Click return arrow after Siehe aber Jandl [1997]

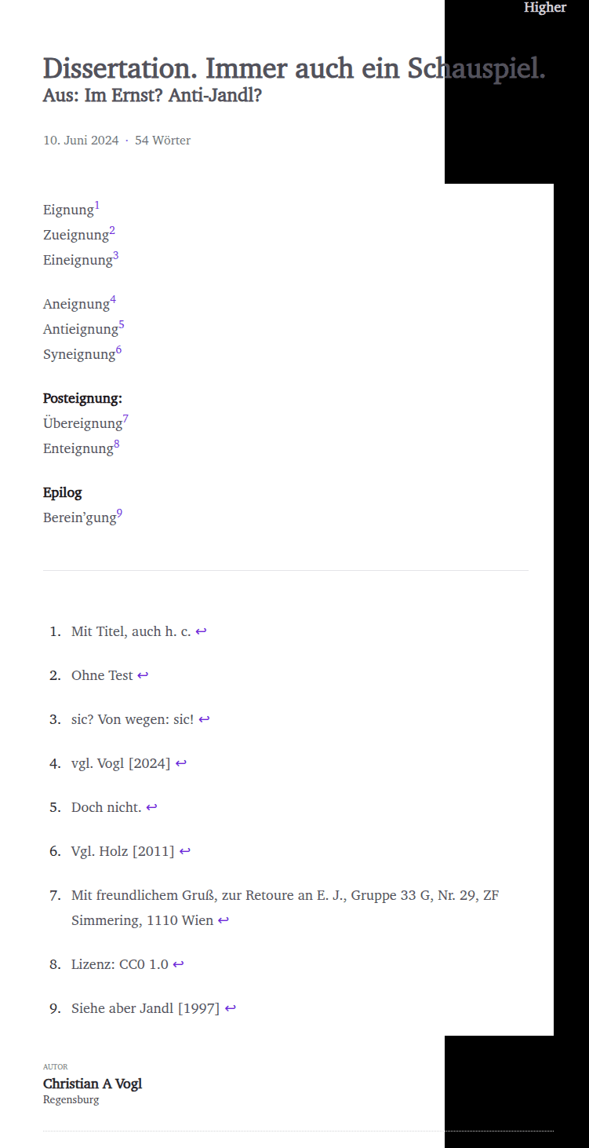tap(231, 1008)
